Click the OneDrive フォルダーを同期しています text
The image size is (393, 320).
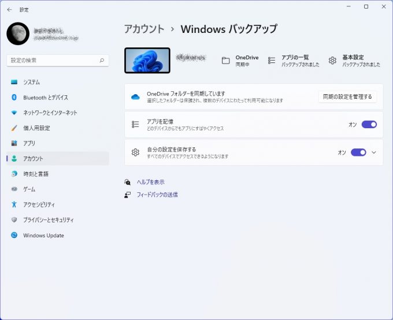186,94
